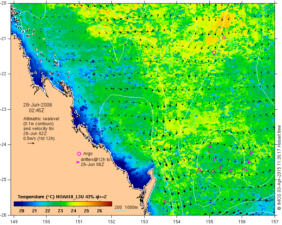
Task: Click the longitude axis label 155
Action: [209, 222]
